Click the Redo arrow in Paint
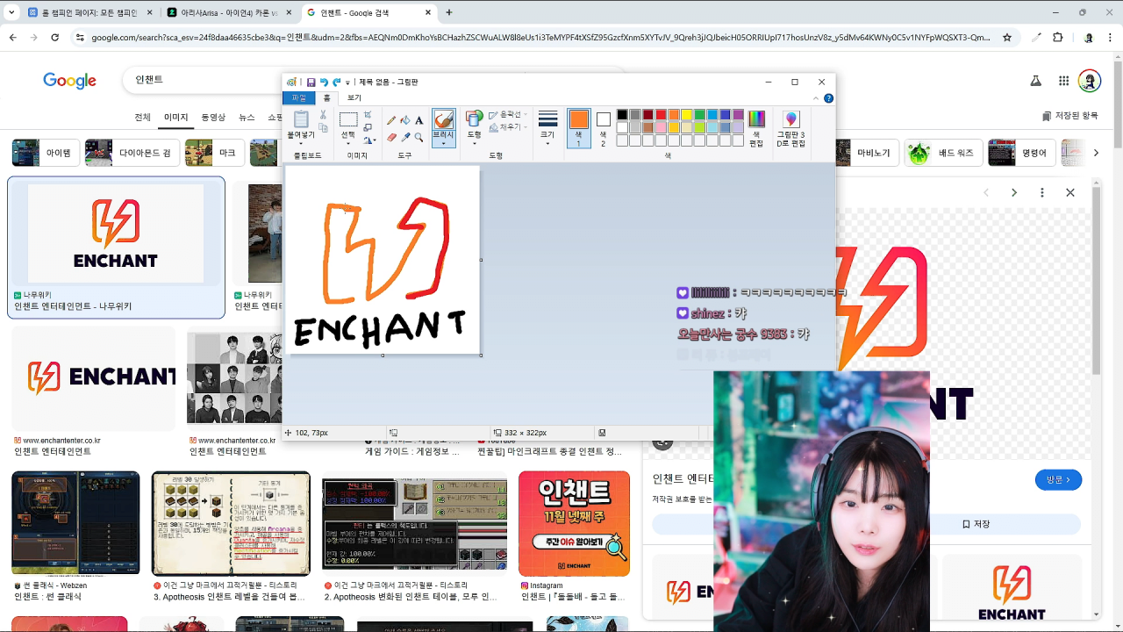The width and height of the screenshot is (1123, 632). (336, 82)
